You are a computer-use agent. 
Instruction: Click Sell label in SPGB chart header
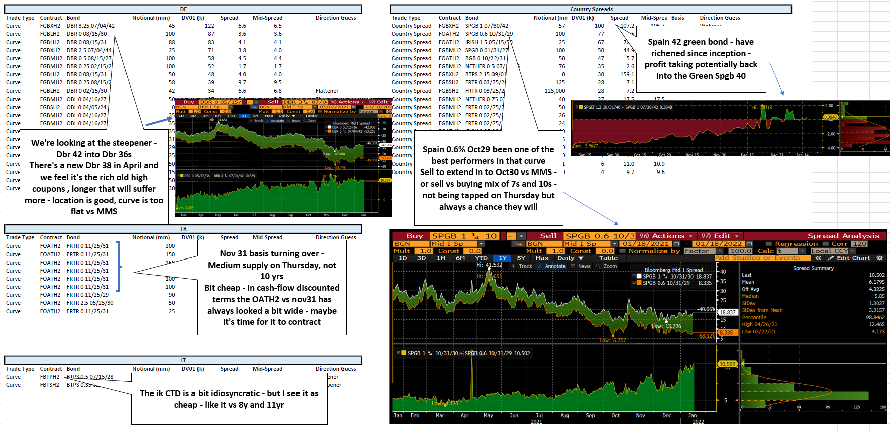coord(548,236)
